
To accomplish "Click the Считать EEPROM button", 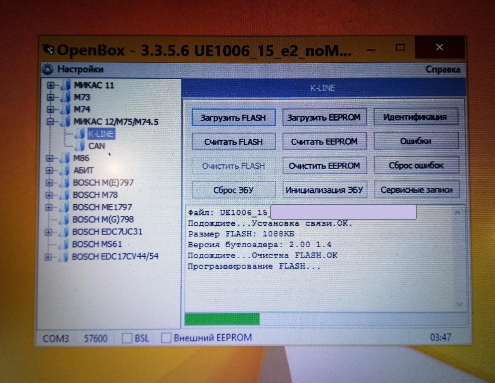I will pyautogui.click(x=324, y=142).
